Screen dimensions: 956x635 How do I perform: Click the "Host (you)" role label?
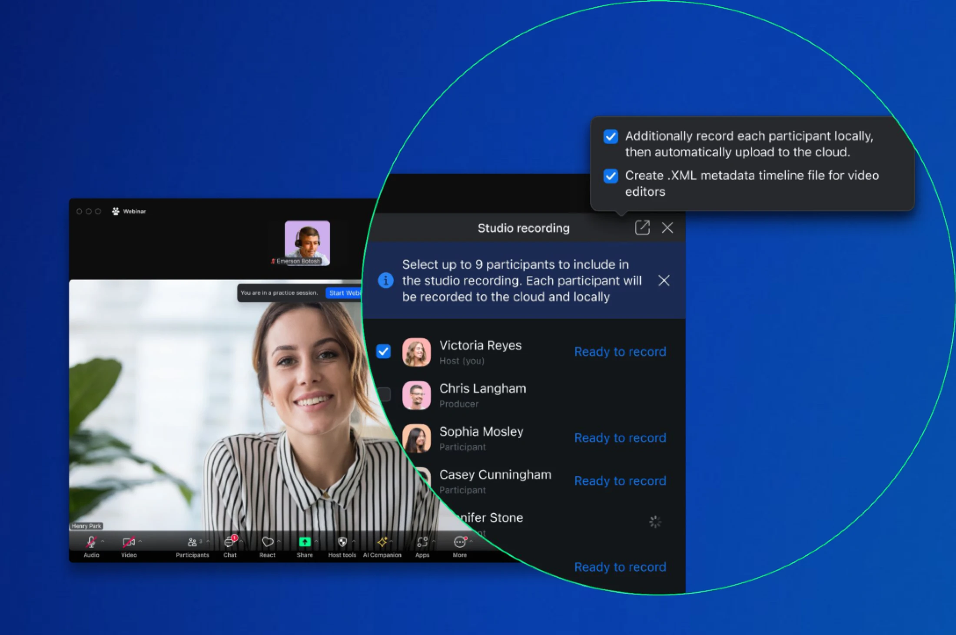[x=461, y=361]
